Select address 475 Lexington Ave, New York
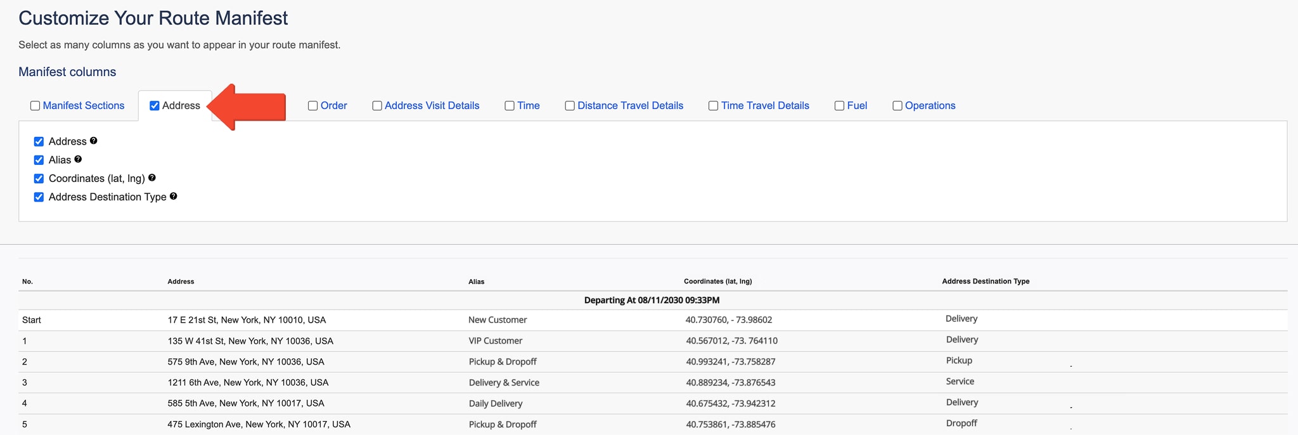 [259, 424]
